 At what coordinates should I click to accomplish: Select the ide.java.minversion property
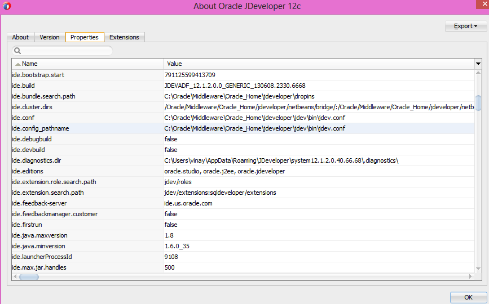[39, 246]
